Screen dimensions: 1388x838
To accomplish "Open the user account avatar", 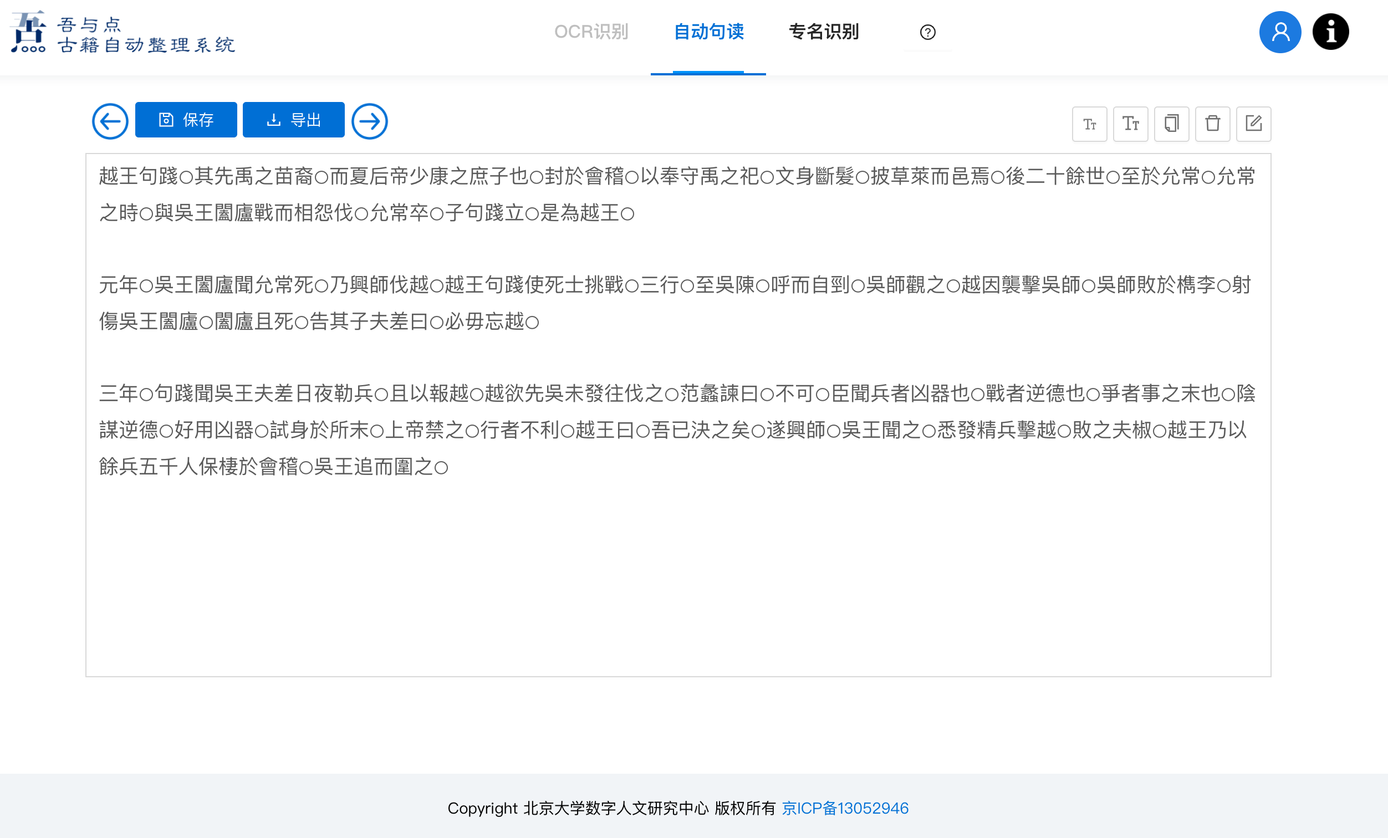I will [1280, 32].
